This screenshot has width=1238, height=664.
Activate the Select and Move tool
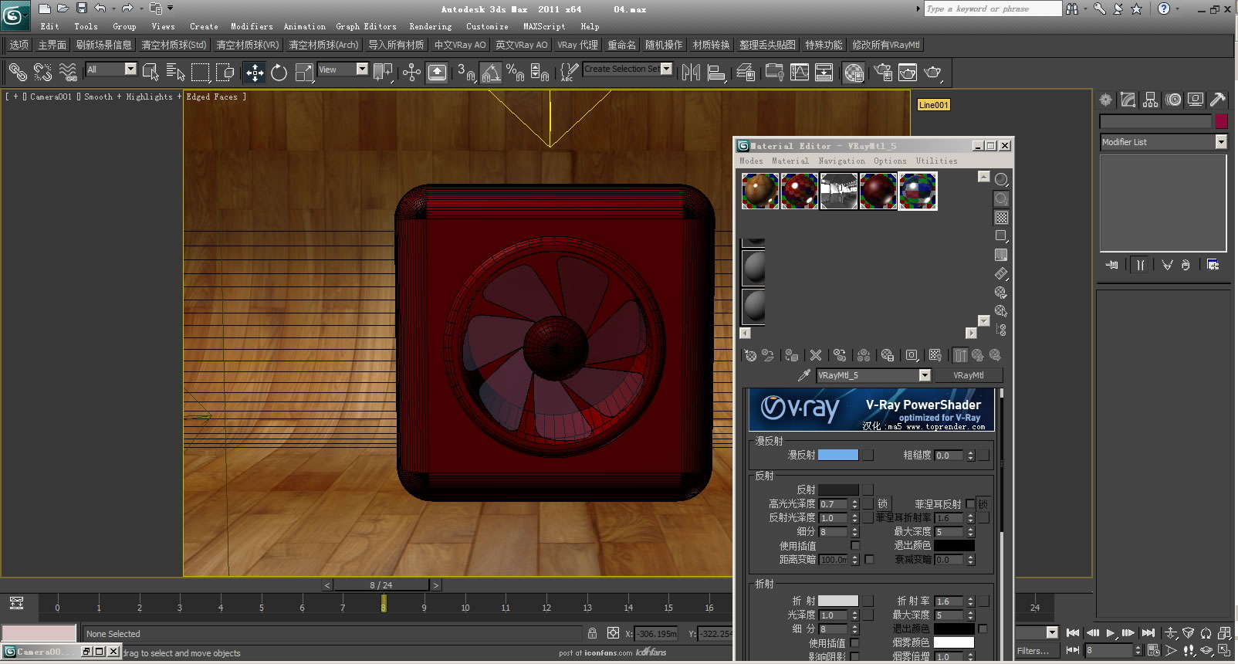tap(255, 73)
